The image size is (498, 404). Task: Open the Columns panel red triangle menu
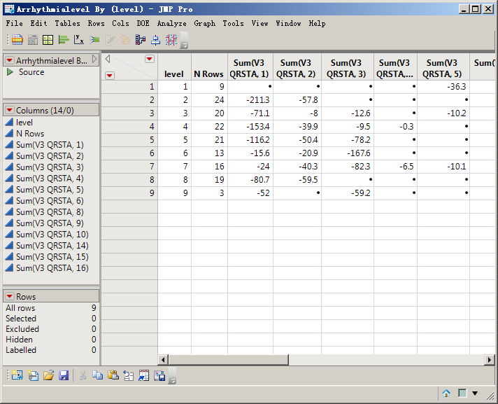point(9,111)
